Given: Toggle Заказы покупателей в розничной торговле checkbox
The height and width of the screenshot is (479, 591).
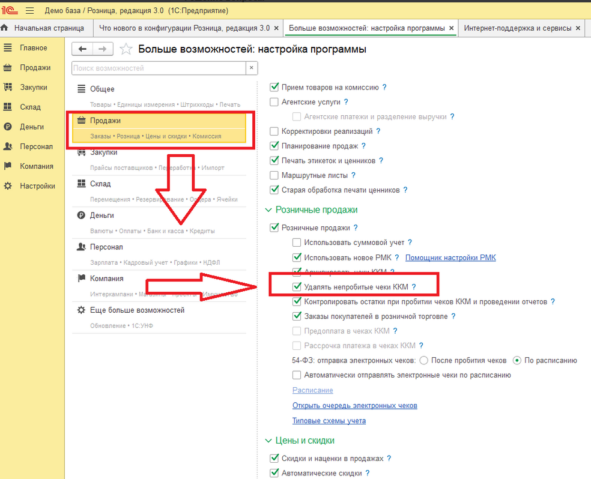Looking at the screenshot, I should pyautogui.click(x=297, y=316).
